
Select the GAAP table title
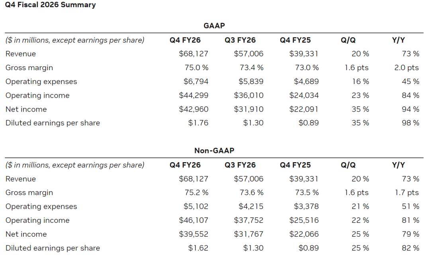coord(214,26)
